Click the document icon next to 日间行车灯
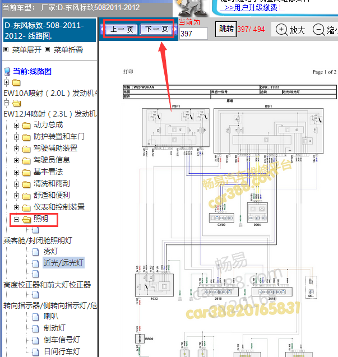The height and width of the screenshot is (357, 338). [36, 352]
